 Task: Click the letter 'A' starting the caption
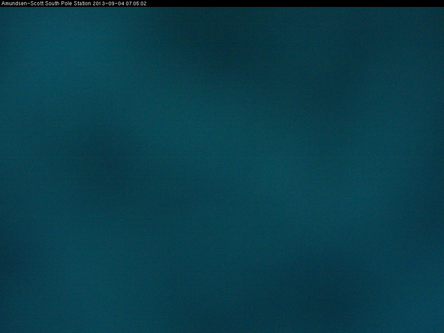tap(3, 3)
